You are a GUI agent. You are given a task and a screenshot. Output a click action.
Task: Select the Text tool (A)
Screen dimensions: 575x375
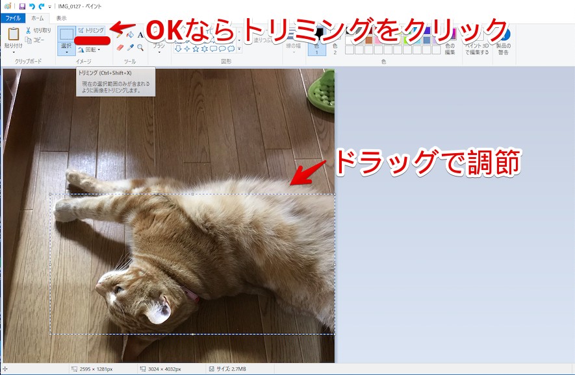[x=140, y=35]
